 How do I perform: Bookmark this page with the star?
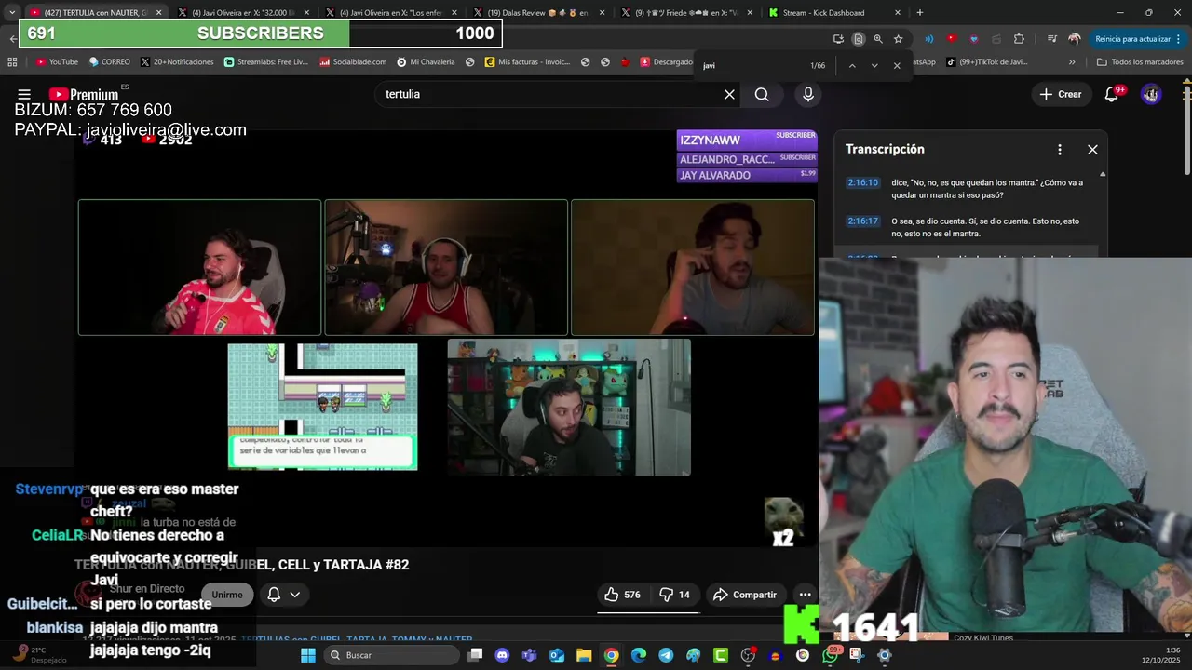coord(898,39)
